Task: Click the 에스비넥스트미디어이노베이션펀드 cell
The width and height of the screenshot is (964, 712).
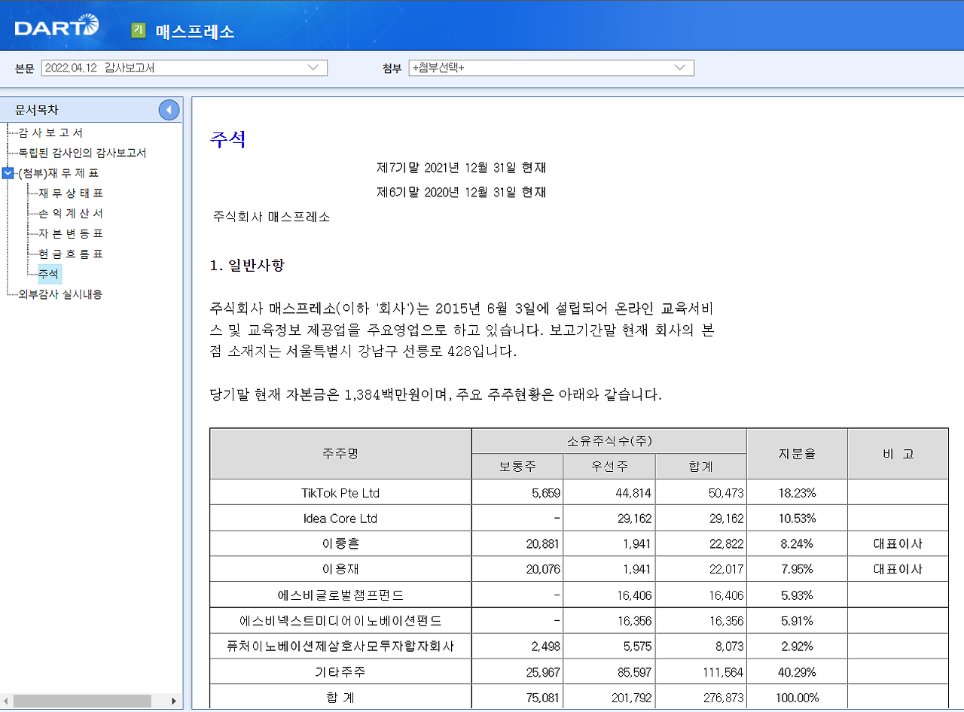Action: [x=340, y=621]
